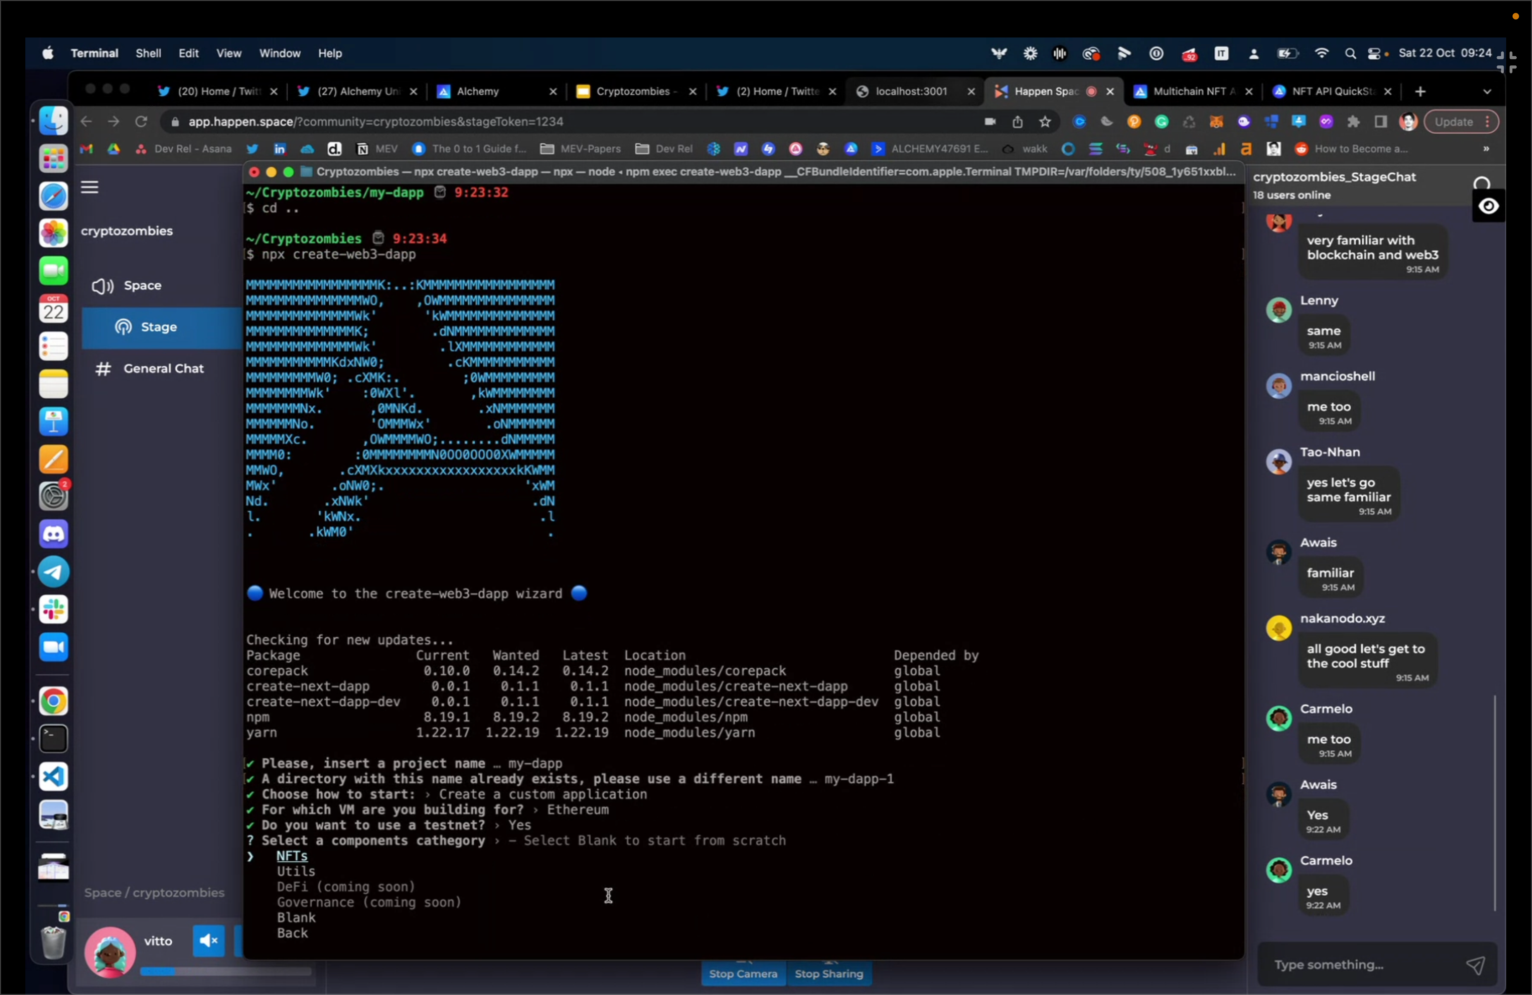Click the Stop Camera button

(x=743, y=974)
